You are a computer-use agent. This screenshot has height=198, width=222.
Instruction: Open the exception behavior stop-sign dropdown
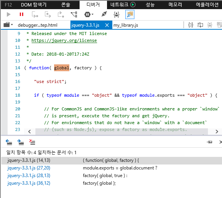coord(89,14)
